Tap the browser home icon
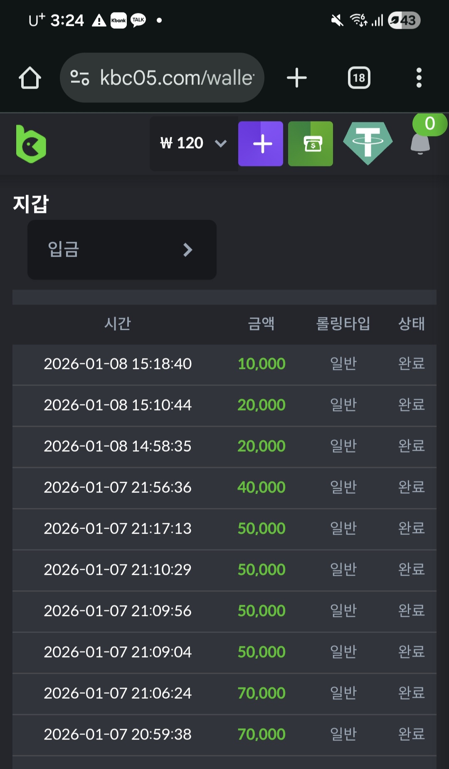Image resolution: width=449 pixels, height=769 pixels. [x=30, y=78]
